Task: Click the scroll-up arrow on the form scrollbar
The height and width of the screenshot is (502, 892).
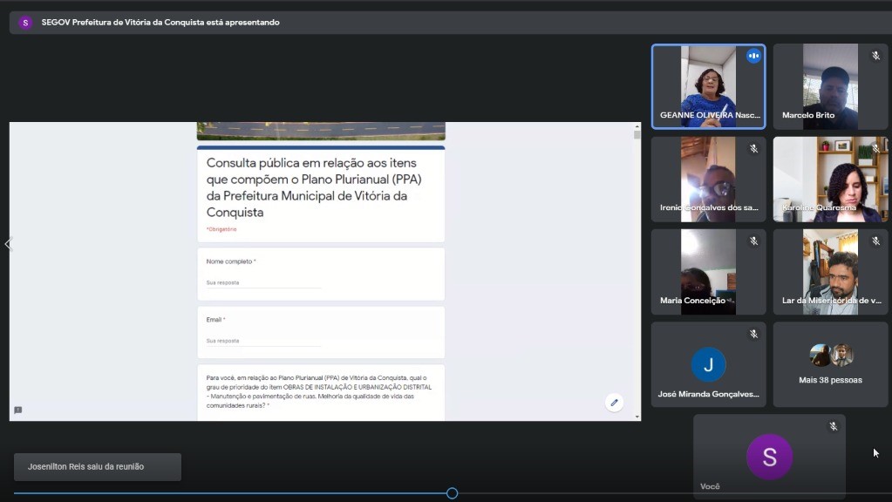Action: tap(637, 127)
